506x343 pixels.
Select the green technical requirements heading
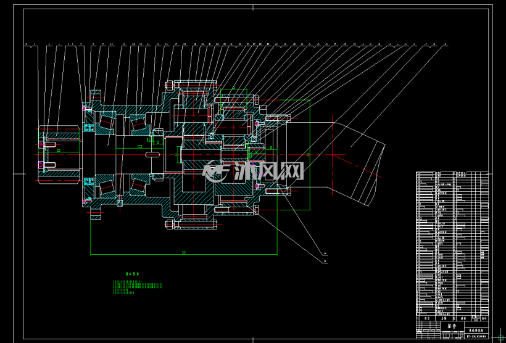(132, 274)
